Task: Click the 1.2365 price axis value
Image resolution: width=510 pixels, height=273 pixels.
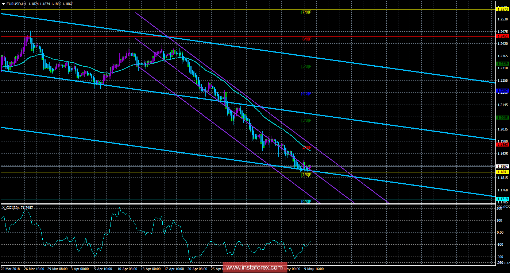Action: tap(502, 56)
